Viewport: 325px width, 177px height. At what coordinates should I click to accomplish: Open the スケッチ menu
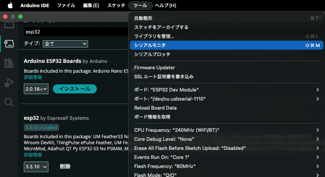pyautogui.click(x=116, y=6)
